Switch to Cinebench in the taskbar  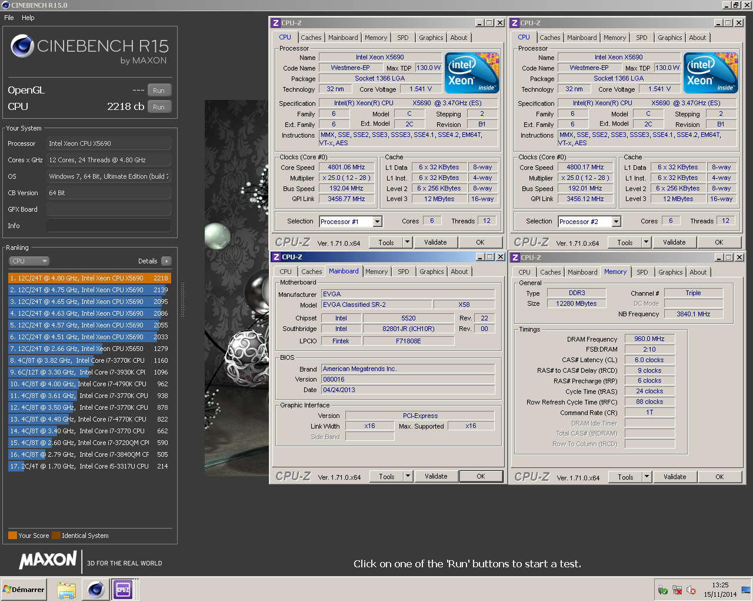95,590
